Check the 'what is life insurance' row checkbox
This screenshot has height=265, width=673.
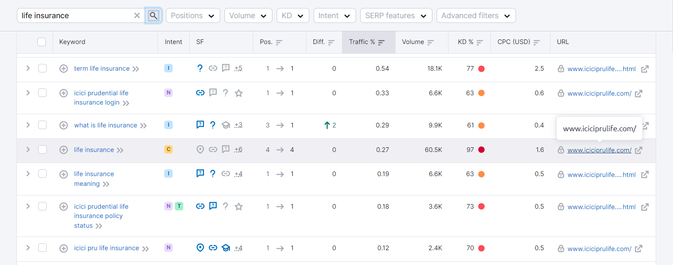pos(42,125)
